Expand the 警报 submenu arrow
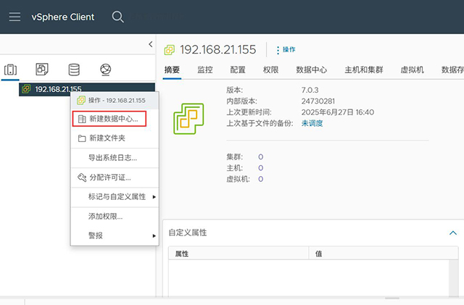The width and height of the screenshot is (464, 305). coord(154,235)
